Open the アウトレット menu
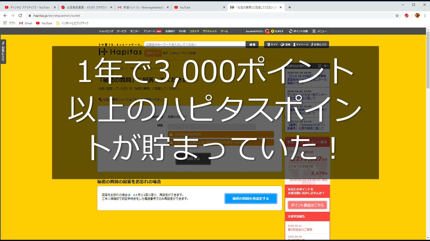 point(210,31)
